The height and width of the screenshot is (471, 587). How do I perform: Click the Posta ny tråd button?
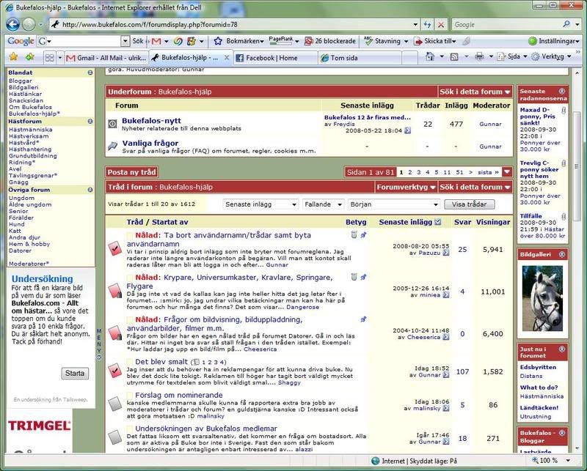(131, 172)
